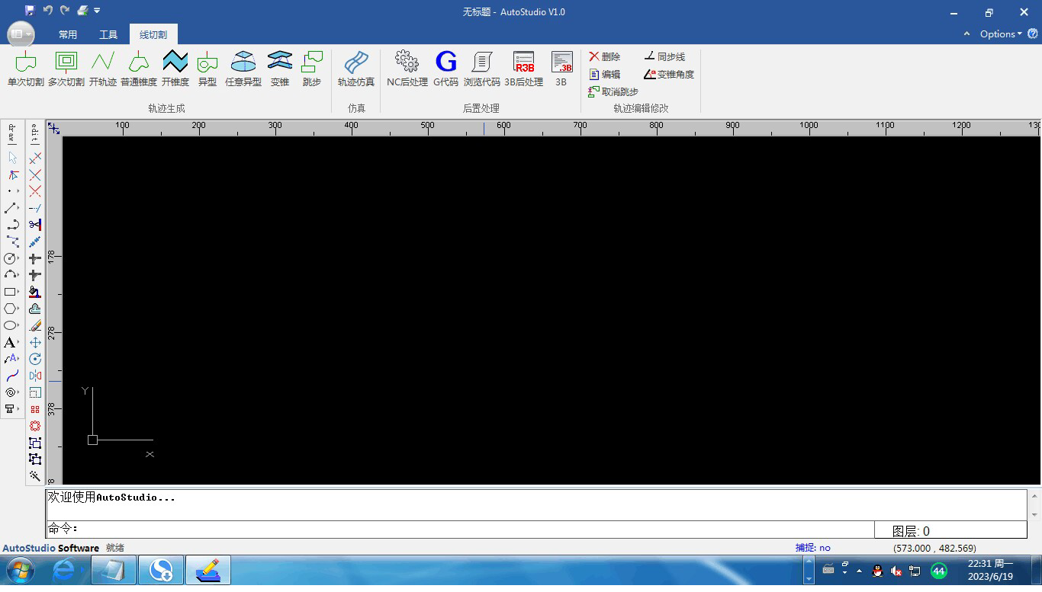Click the blue G代码 icon
Viewport: 1042px width, 592px height.
point(445,69)
